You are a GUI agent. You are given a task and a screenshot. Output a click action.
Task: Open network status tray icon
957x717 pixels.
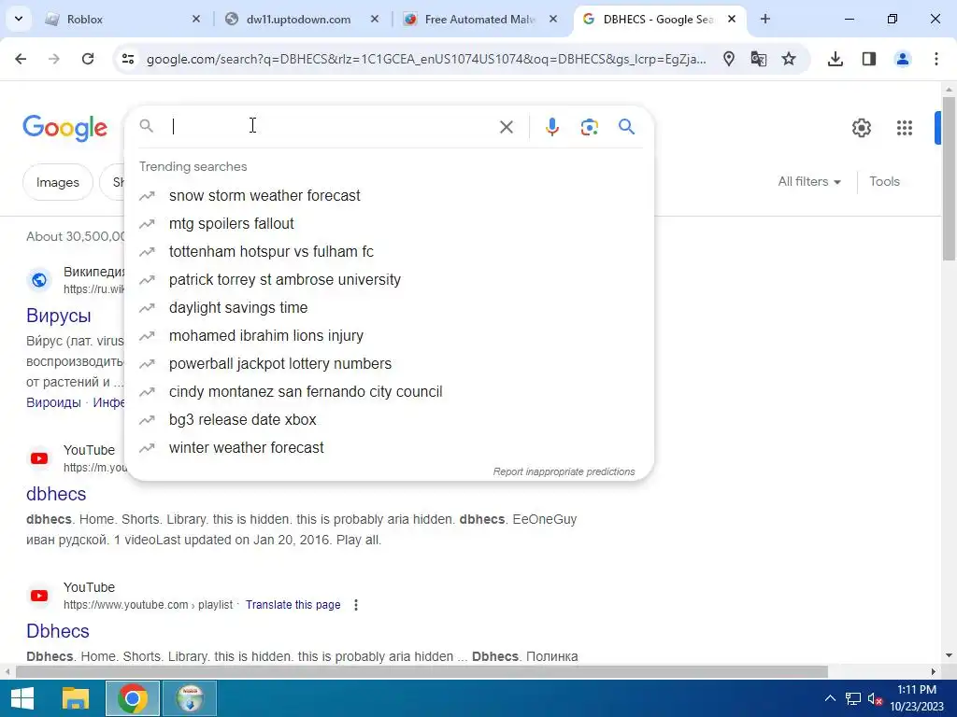tap(853, 698)
